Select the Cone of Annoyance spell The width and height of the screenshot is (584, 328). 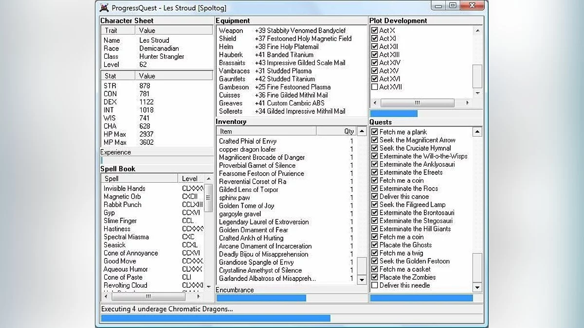point(131,253)
